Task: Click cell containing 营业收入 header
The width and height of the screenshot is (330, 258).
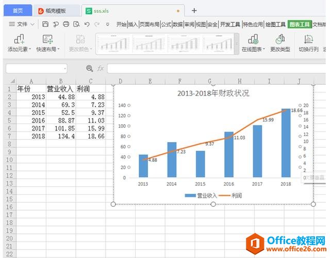Action: (x=61, y=89)
